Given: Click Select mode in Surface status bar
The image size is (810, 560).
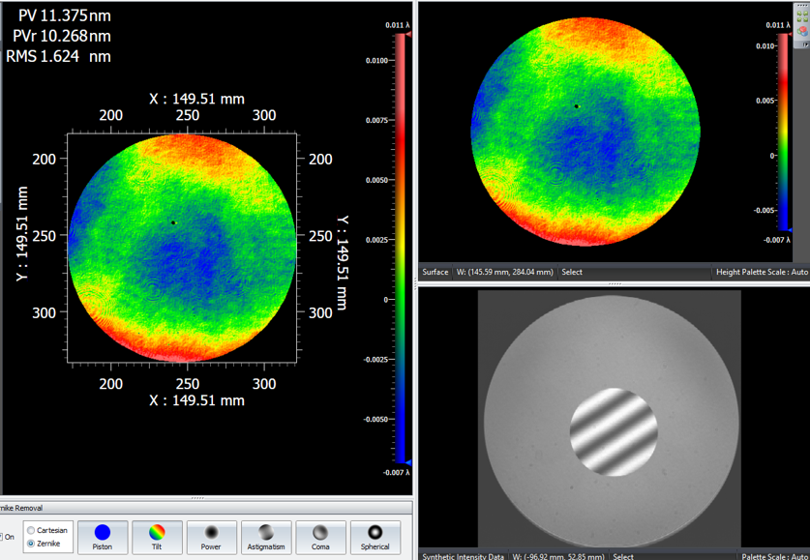Looking at the screenshot, I should point(572,272).
